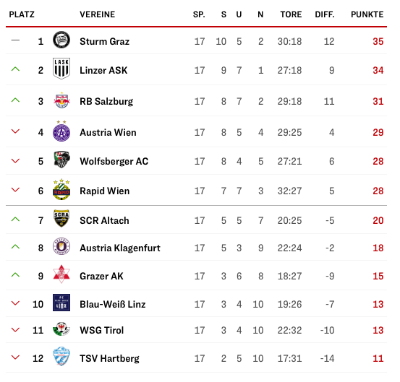Click Sturm Graz's 35 points value

(x=378, y=41)
